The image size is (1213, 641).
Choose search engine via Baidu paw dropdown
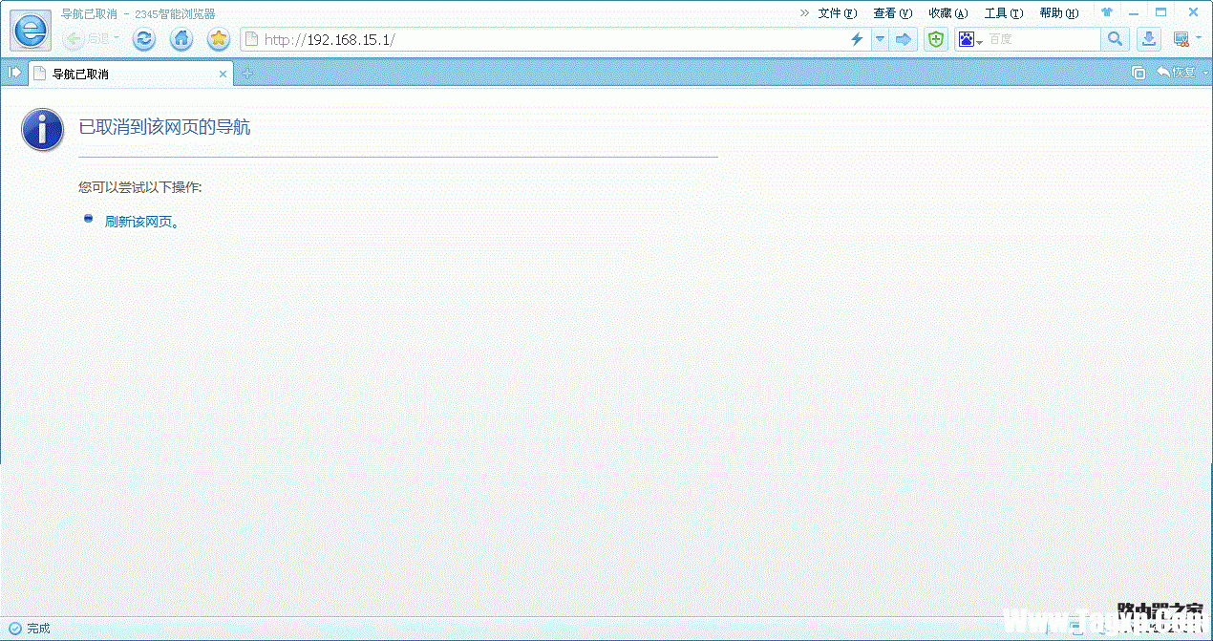tap(970, 39)
